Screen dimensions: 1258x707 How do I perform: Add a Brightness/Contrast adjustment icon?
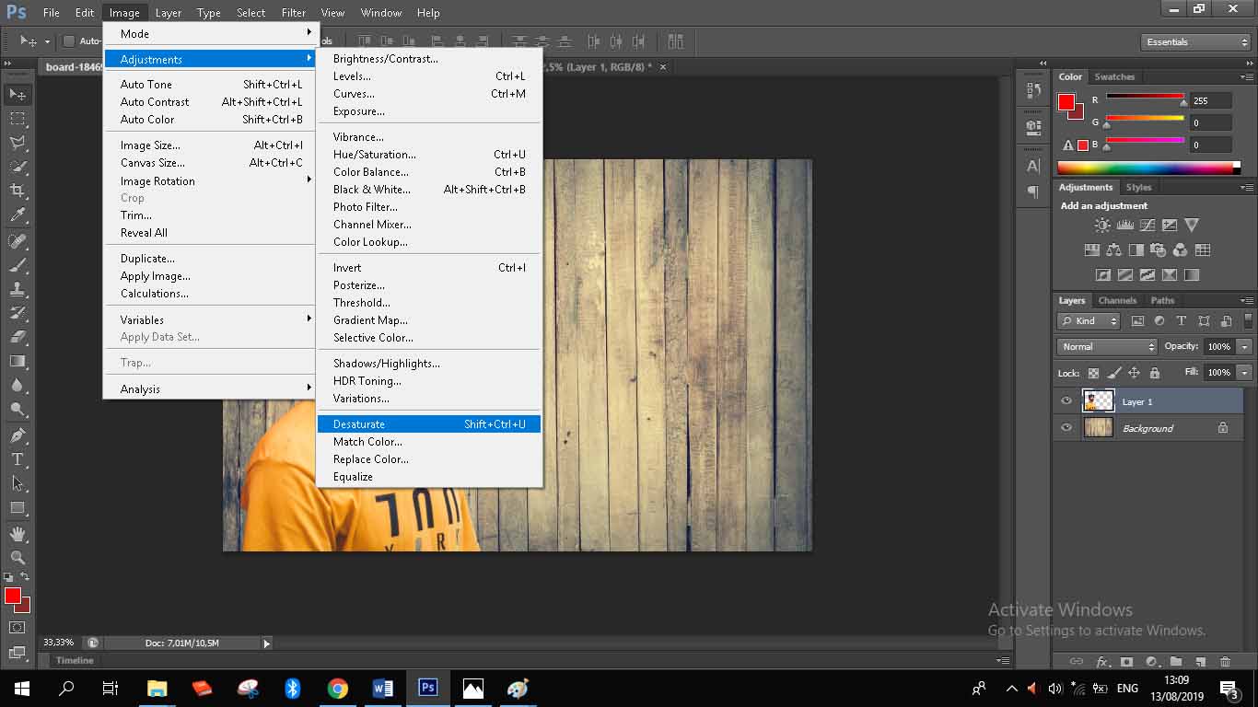[1101, 225]
